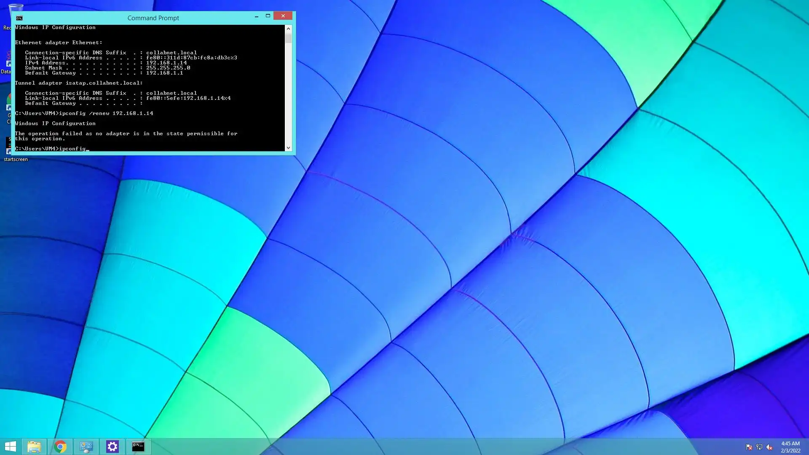Click Command Prompt taskbar icon
The height and width of the screenshot is (455, 809).
(x=138, y=447)
